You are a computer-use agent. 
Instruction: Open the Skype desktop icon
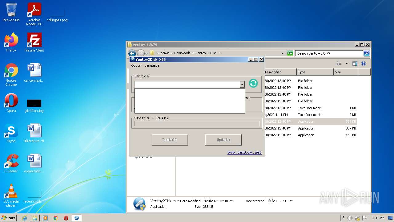tap(11, 134)
